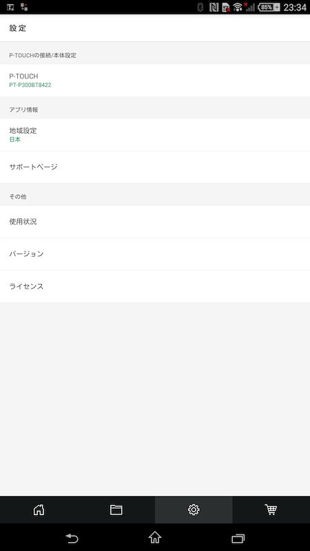Tap the notification icon at top-left
Screen dimensions: 310x551
point(10,7)
